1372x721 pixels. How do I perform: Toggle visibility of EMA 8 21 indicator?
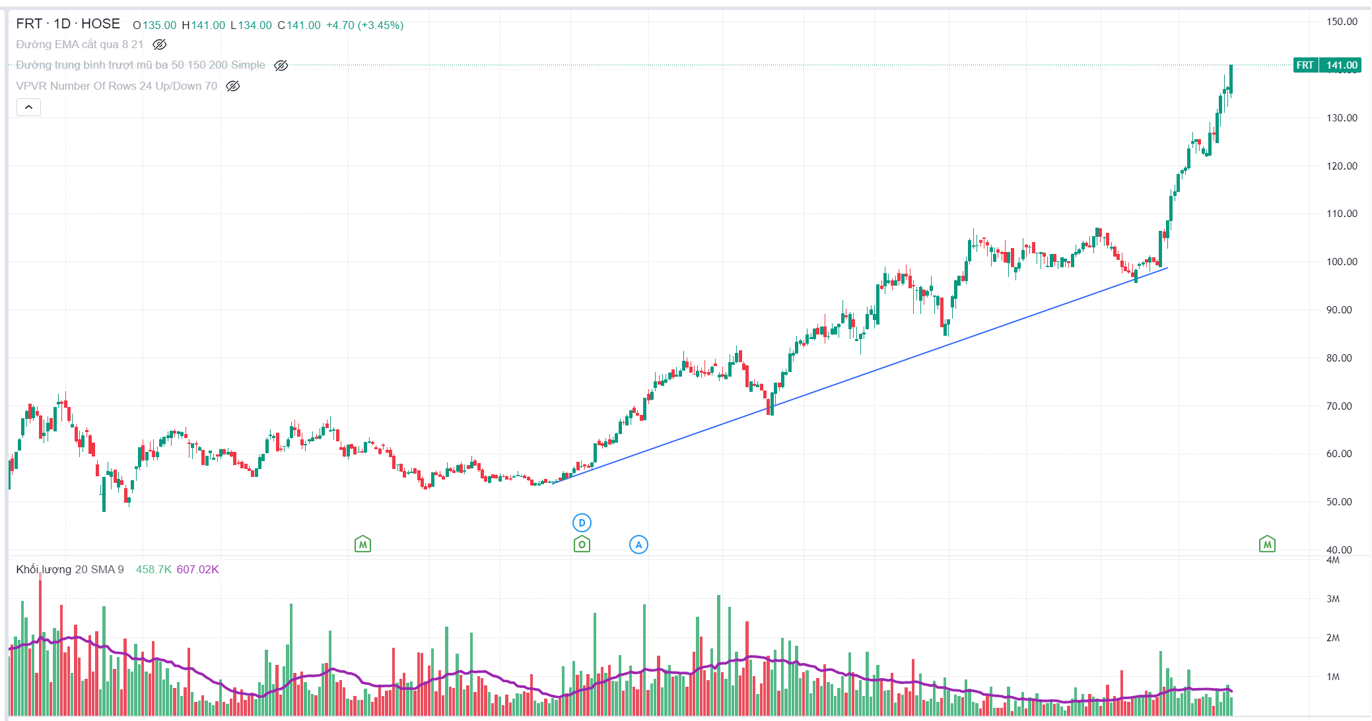(160, 45)
